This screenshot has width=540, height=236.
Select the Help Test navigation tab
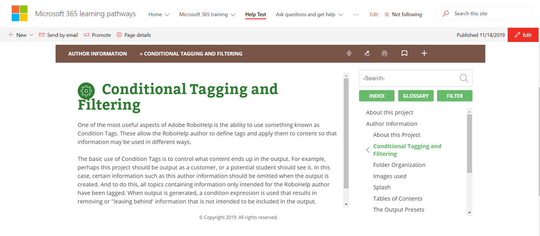pyautogui.click(x=256, y=15)
